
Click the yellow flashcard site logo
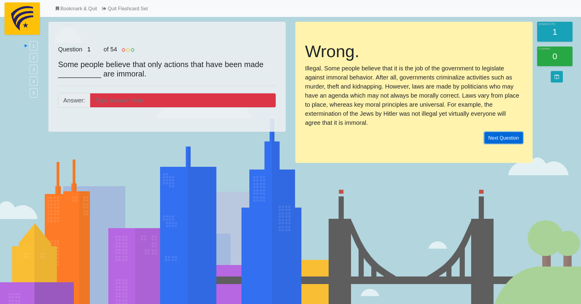click(22, 18)
